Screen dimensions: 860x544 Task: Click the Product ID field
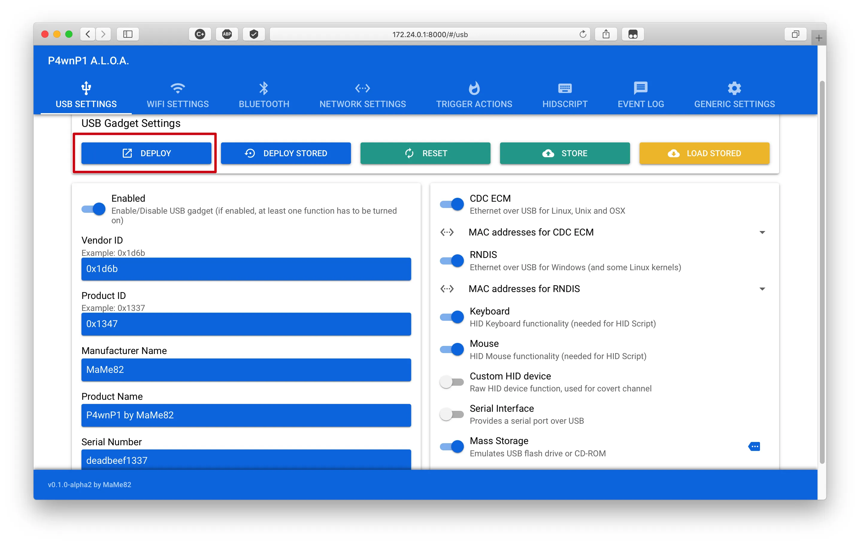pyautogui.click(x=246, y=324)
